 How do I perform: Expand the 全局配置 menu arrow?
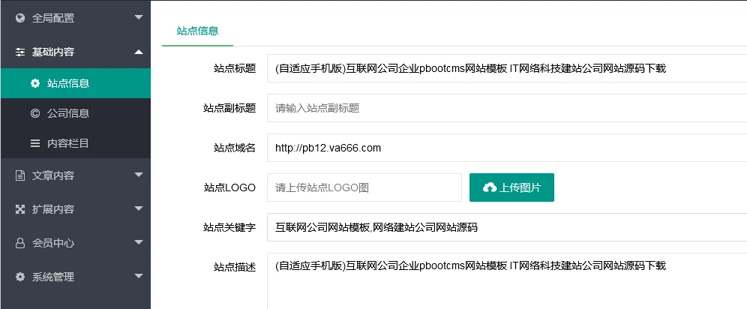tap(139, 17)
